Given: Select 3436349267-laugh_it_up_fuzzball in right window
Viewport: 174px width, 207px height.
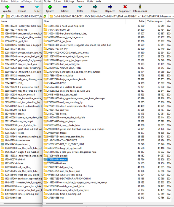Looking at the screenshot, I should 64,148.
